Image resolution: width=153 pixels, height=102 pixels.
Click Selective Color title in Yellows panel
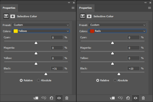[27, 16]
